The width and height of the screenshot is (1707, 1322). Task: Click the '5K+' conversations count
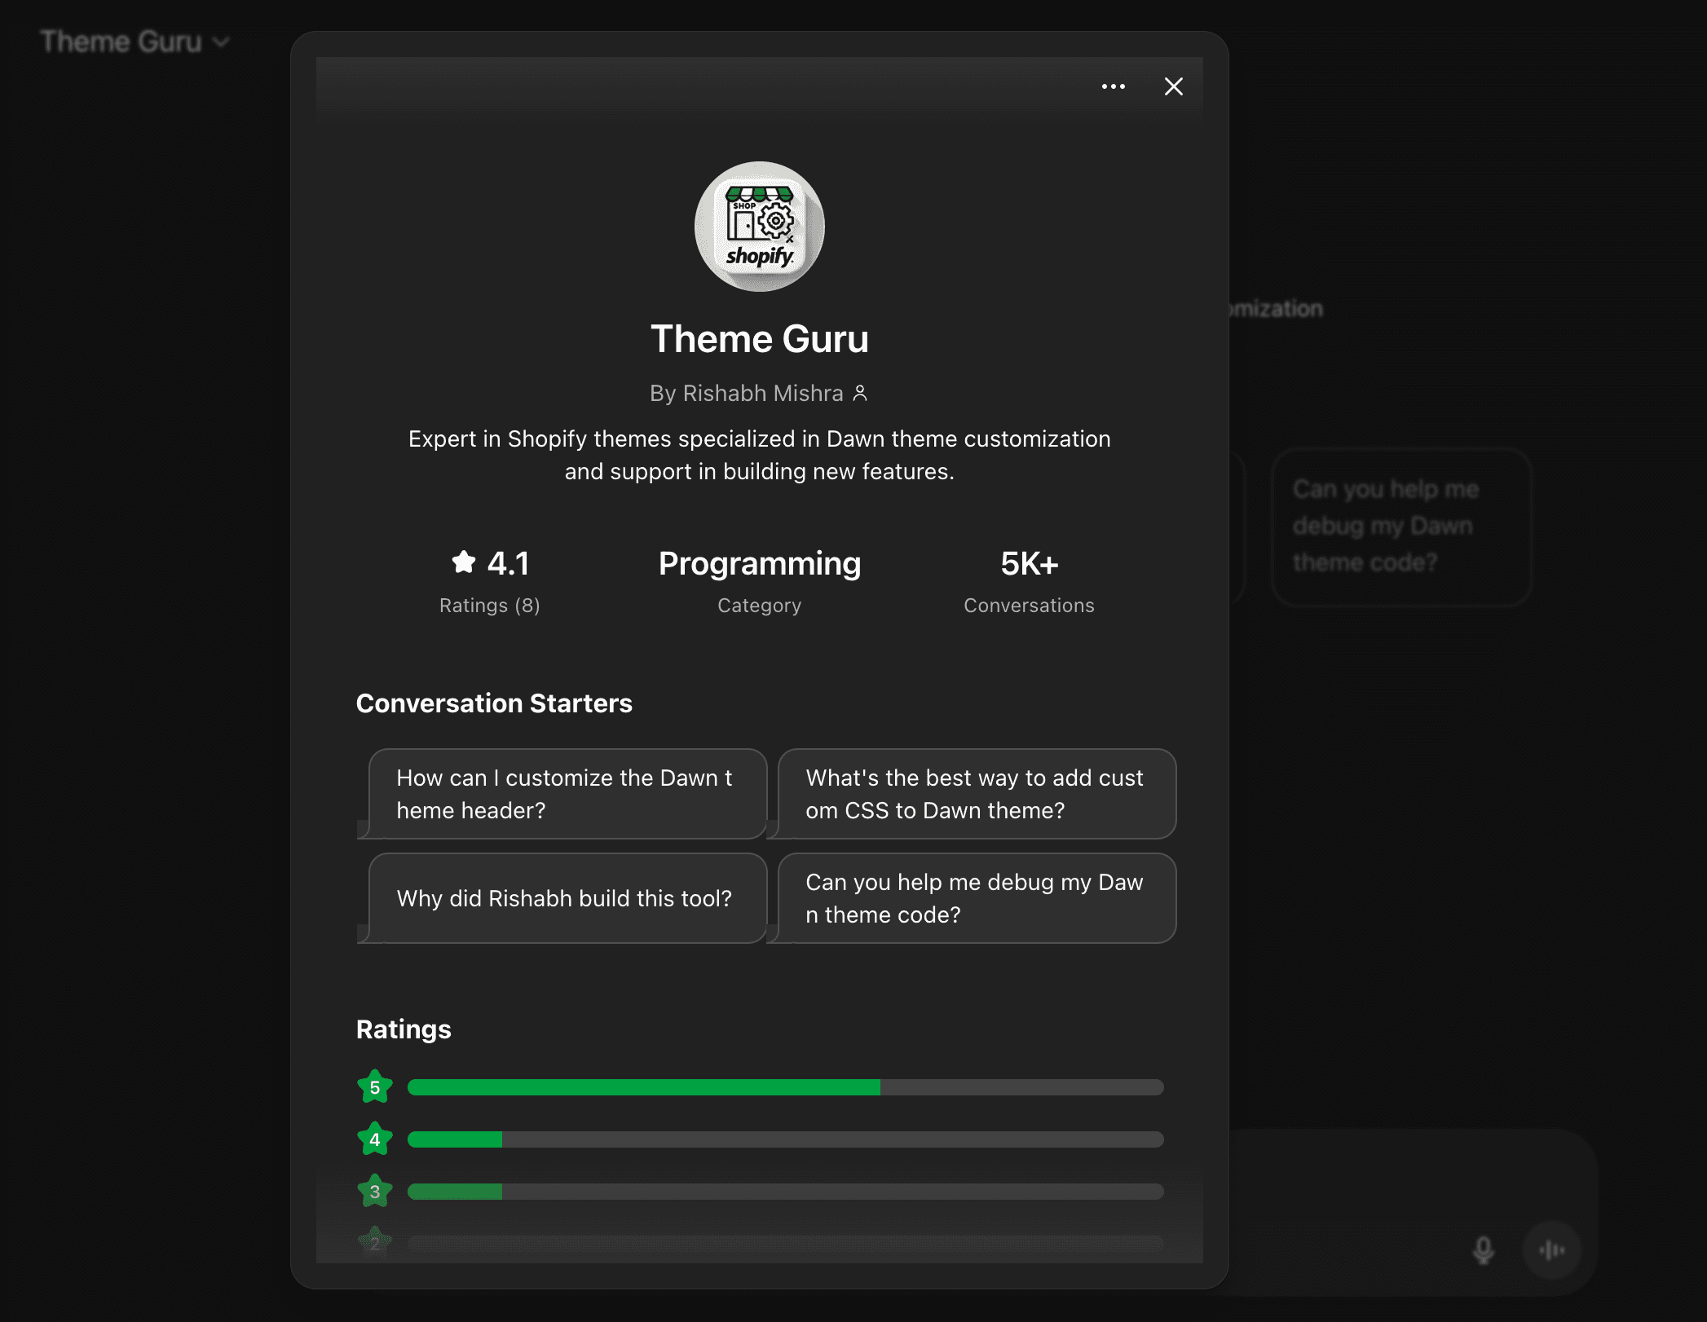click(x=1029, y=563)
